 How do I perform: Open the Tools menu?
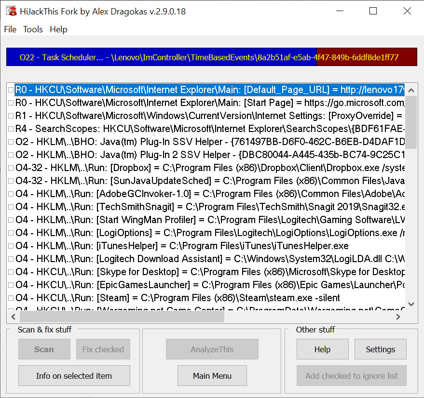[x=33, y=29]
